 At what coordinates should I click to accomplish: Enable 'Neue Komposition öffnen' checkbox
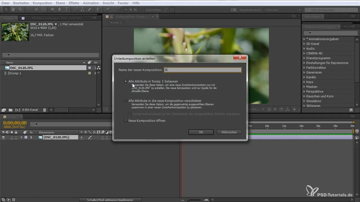pos(126,121)
